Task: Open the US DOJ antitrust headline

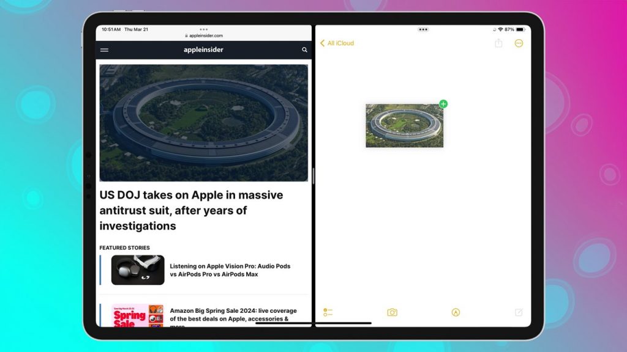Action: tap(191, 210)
